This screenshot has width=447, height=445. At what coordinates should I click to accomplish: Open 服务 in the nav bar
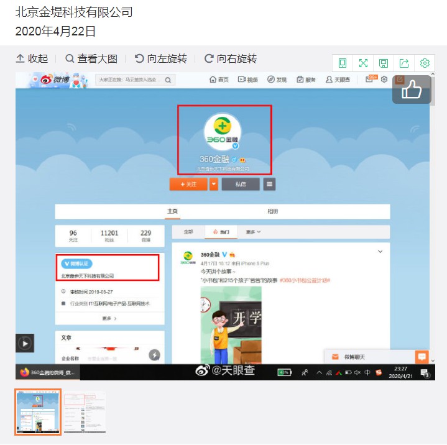click(306, 80)
